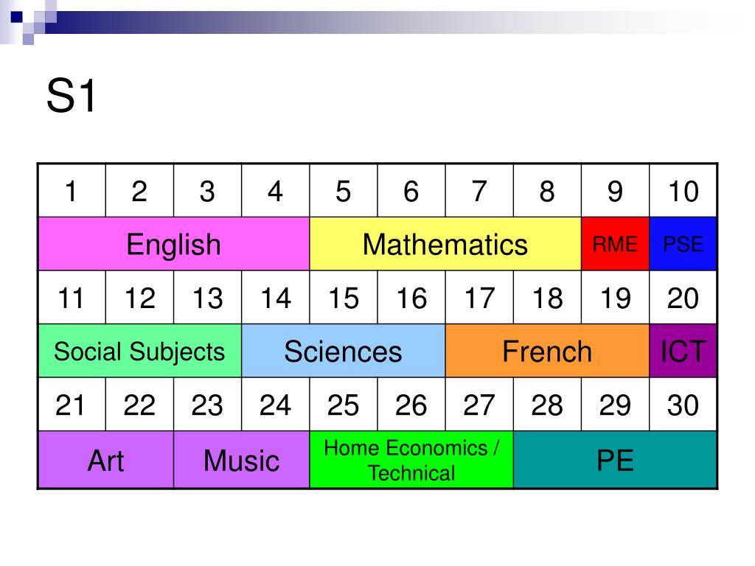Click the green Social Subjects block
This screenshot has width=755, height=566.
coord(139,350)
